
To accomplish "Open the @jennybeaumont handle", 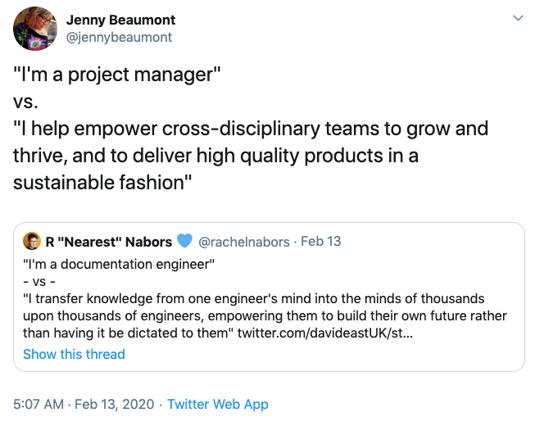I will click(119, 37).
